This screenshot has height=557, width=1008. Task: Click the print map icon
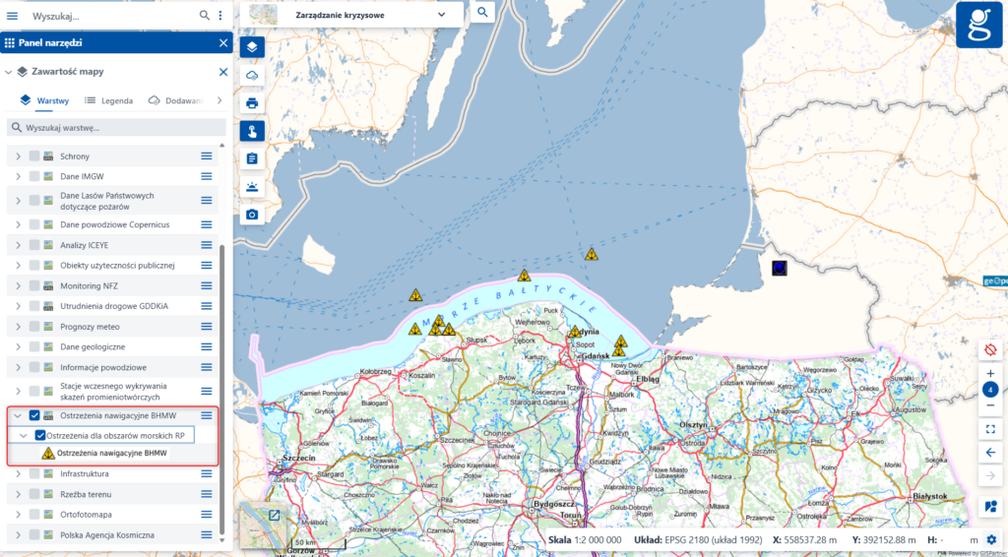click(x=252, y=103)
